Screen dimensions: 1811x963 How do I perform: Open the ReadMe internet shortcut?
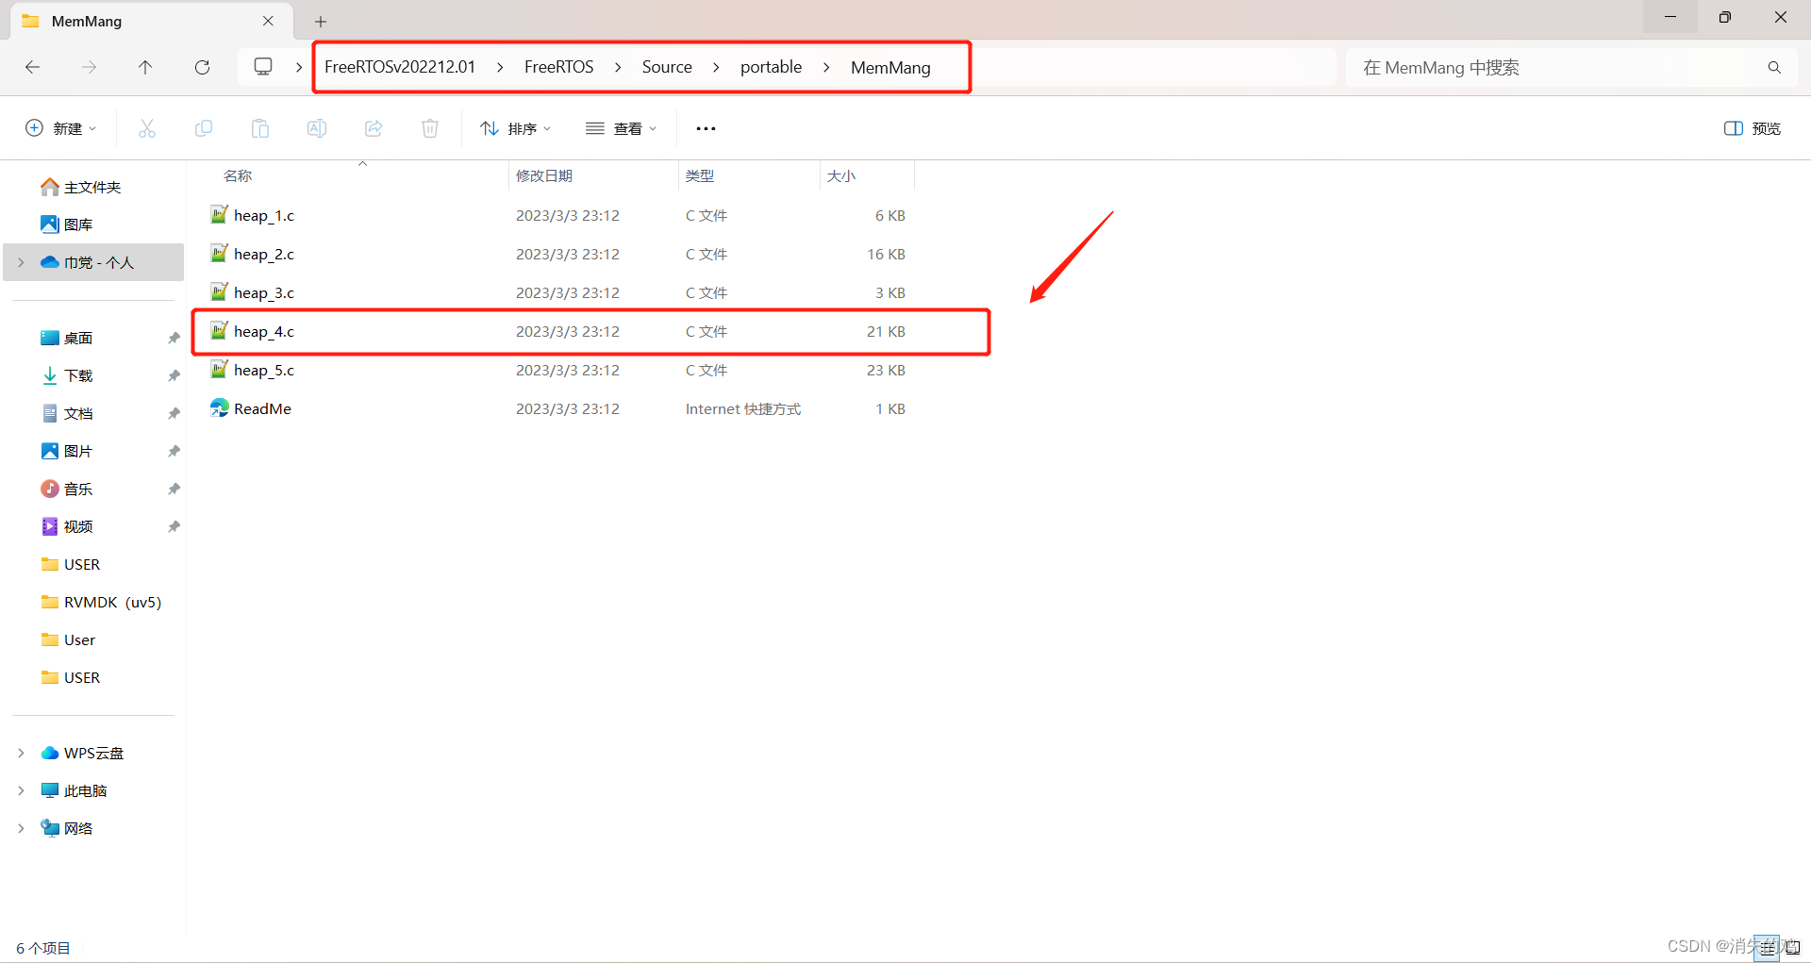(x=263, y=408)
